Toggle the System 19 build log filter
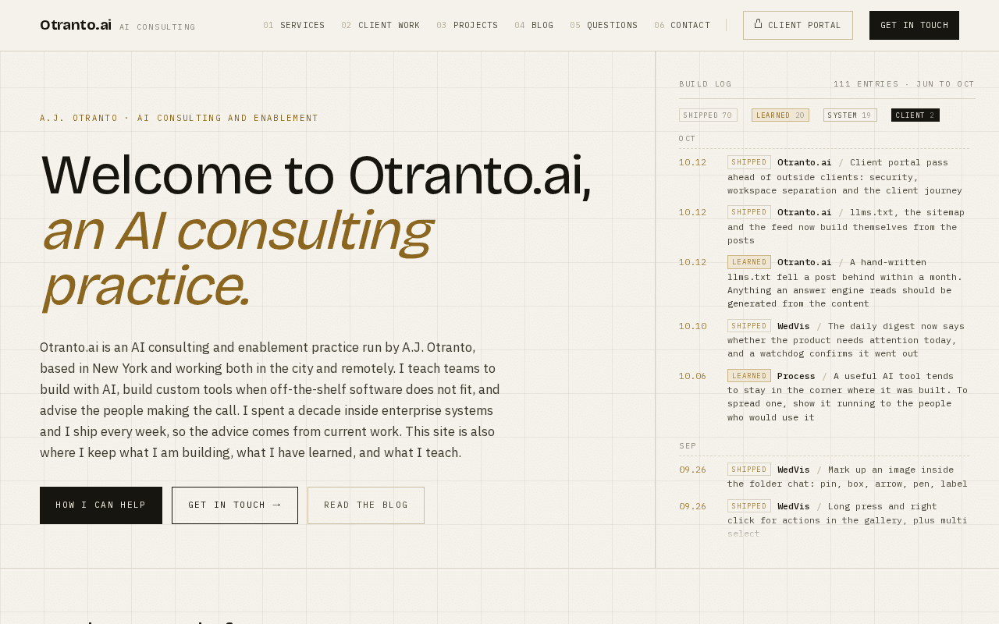The width and height of the screenshot is (999, 624). point(850,115)
